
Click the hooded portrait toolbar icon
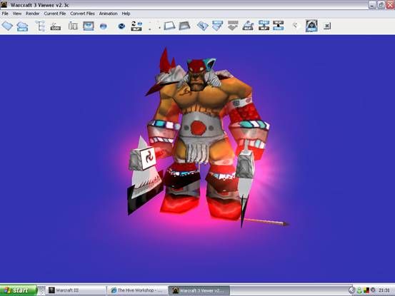coord(311,26)
